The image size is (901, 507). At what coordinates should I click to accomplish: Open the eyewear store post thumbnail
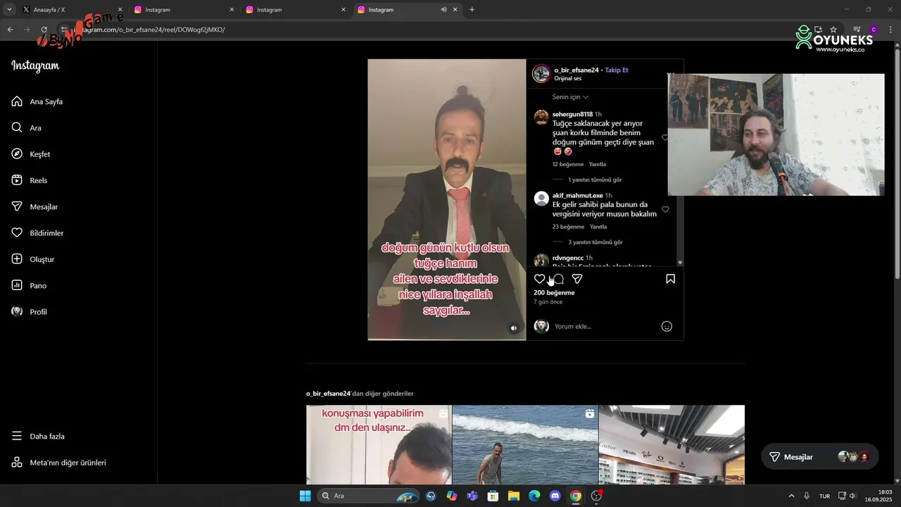point(672,444)
